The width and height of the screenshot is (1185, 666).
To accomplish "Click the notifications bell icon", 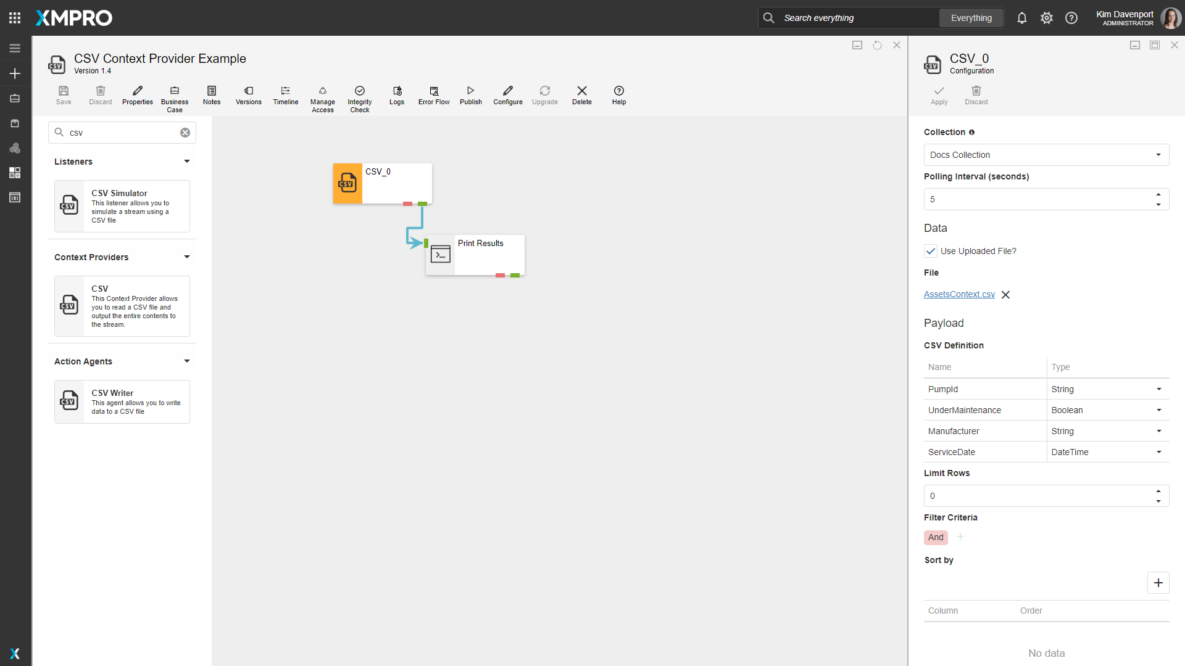I will (x=1022, y=18).
